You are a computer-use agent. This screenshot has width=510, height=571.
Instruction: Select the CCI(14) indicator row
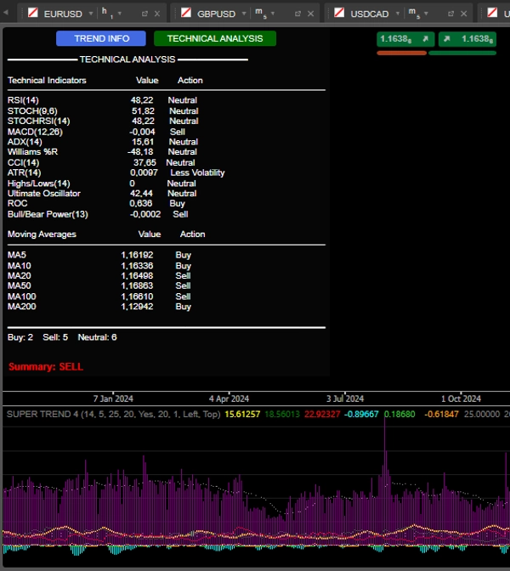101,162
